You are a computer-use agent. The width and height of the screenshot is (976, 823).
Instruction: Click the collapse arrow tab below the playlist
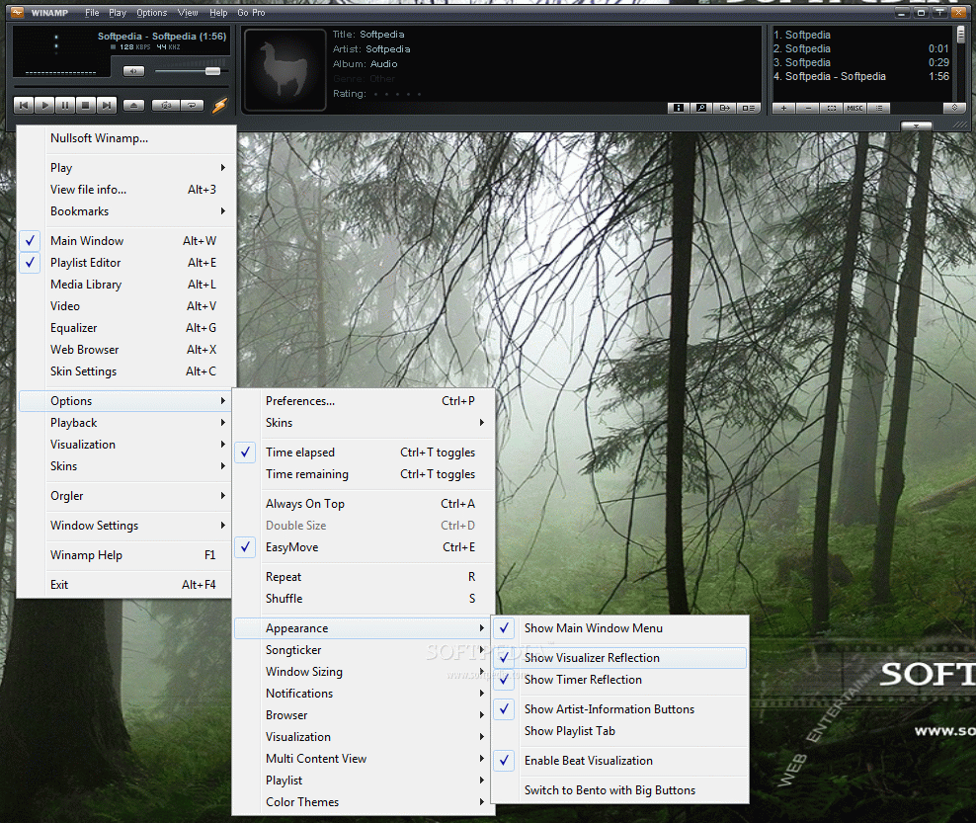point(916,126)
